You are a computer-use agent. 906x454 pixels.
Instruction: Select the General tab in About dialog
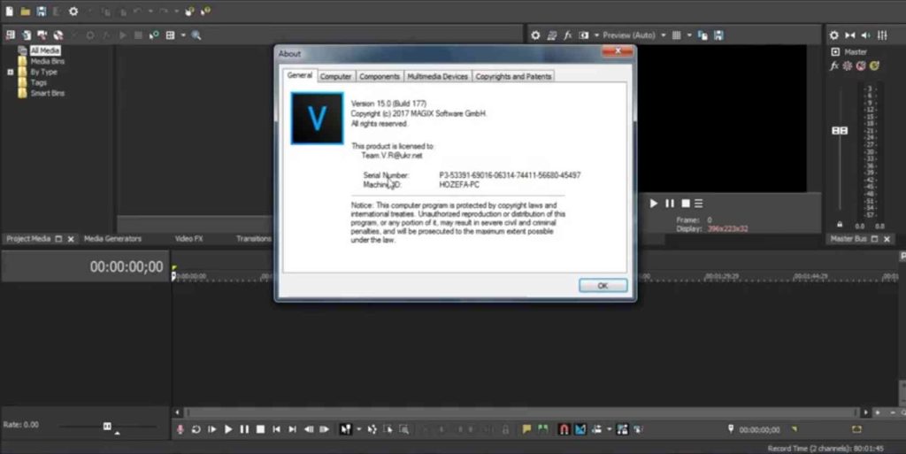click(299, 76)
